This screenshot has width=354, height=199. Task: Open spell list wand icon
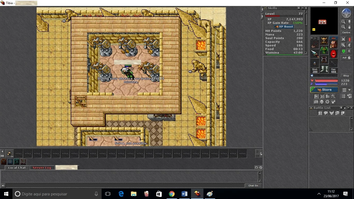pyautogui.click(x=333, y=96)
